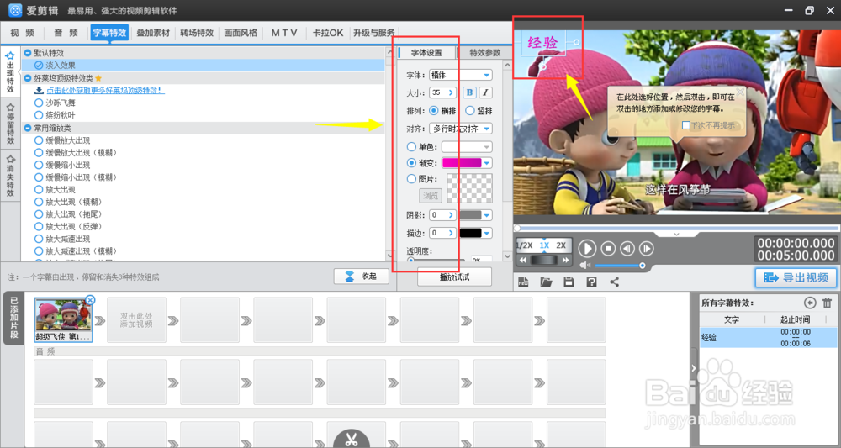
Task: Click the magenta gradient color swatch
Action: pyautogui.click(x=461, y=163)
